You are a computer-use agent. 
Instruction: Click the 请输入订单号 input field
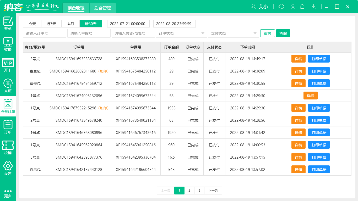pyautogui.click(x=45, y=33)
